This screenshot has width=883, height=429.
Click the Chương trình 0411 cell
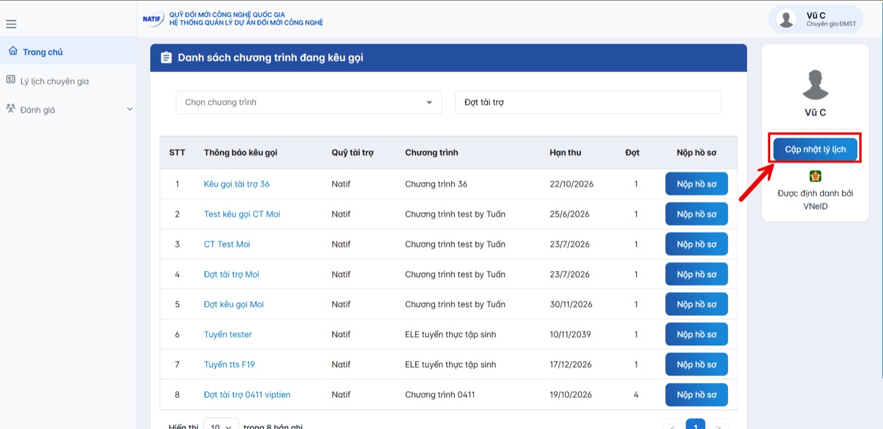(440, 394)
